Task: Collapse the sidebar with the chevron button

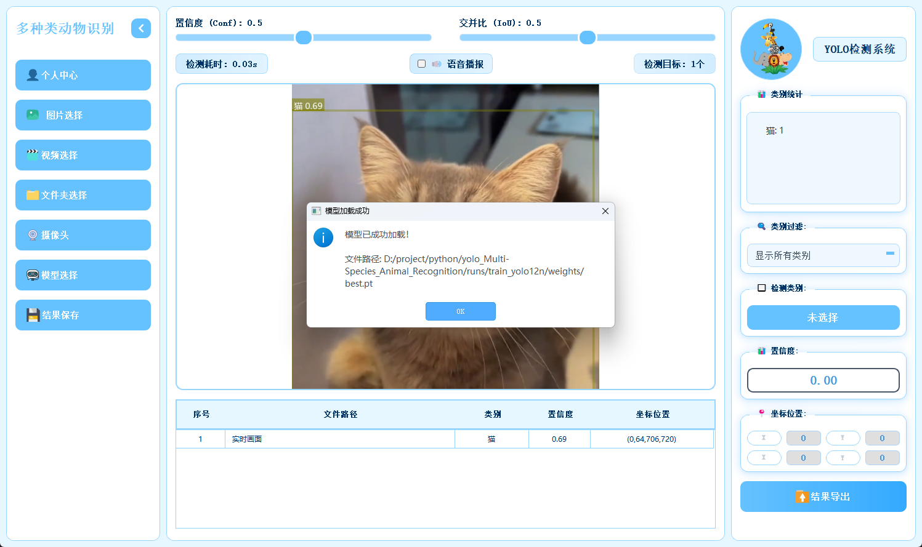Action: [141, 28]
